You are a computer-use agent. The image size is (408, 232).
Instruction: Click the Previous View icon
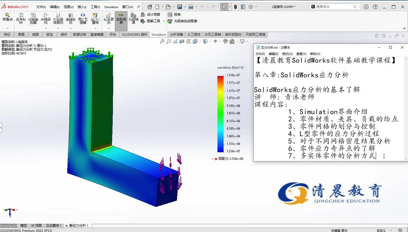[175, 41]
